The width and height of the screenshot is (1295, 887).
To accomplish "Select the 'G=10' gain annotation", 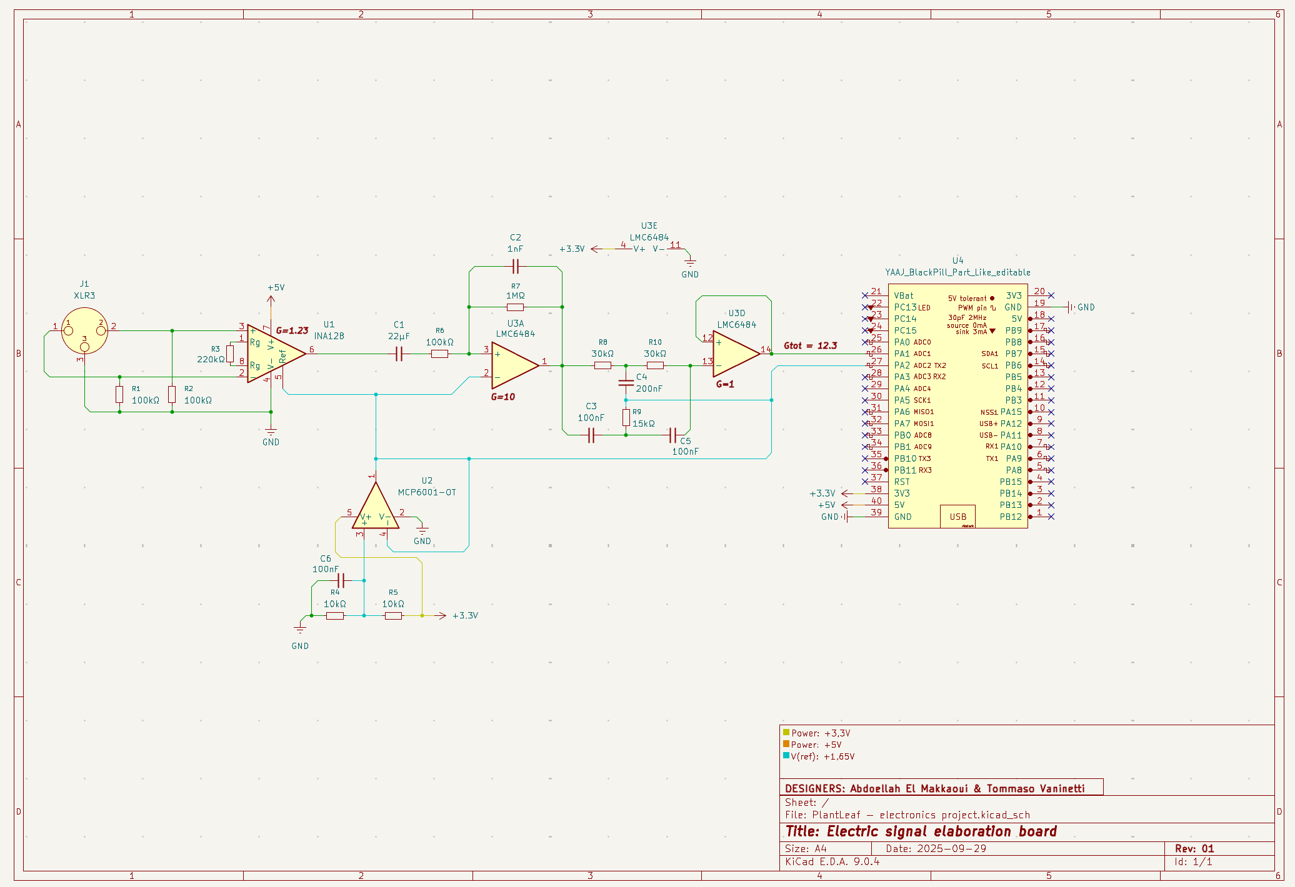I will pos(503,397).
